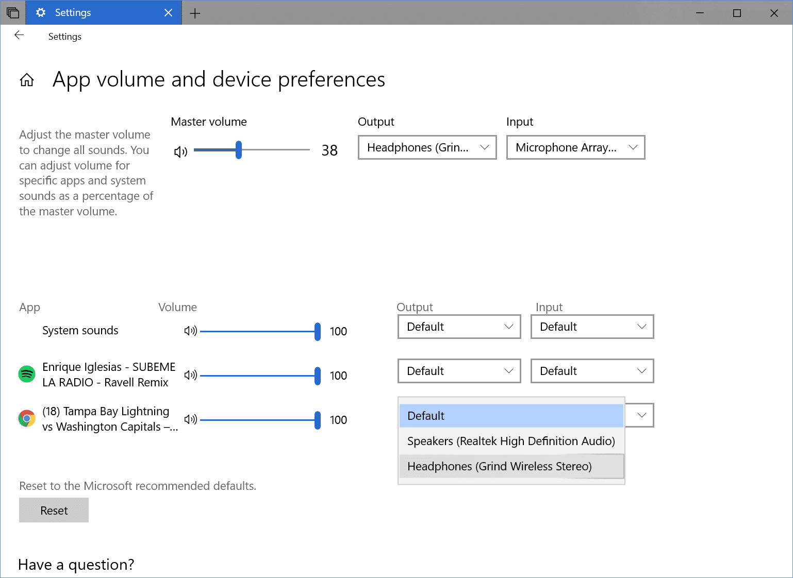Select Speakers (Realtek High Definition Audio) option
The image size is (793, 578).
[x=510, y=441]
